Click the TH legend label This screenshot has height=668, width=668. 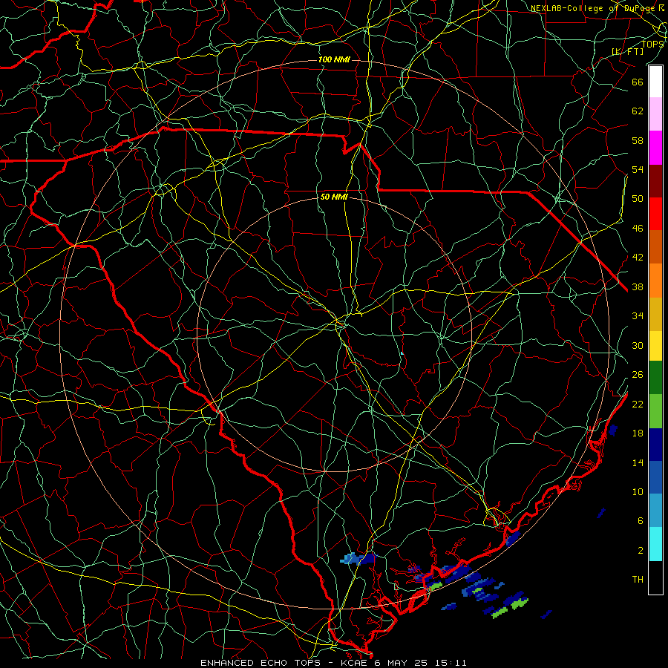[638, 579]
